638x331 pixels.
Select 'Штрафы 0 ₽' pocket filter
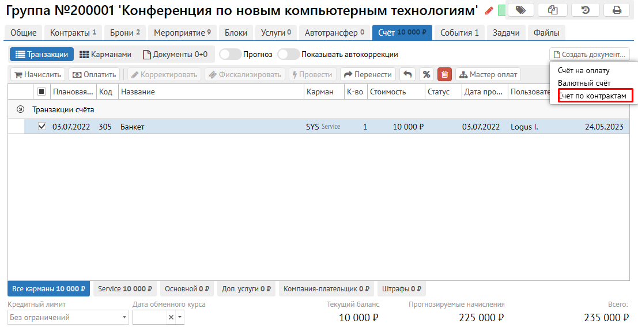(402, 289)
